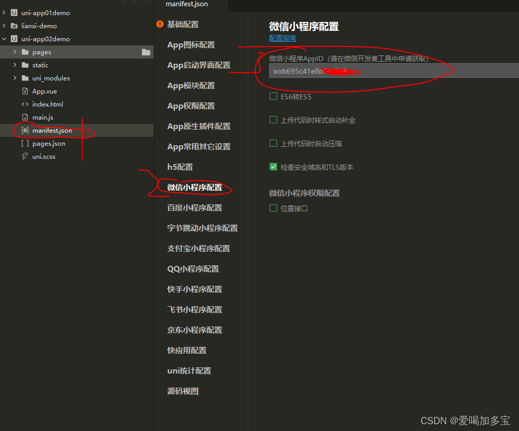
Task: Select pages.json in the file tree
Action: pos(49,143)
